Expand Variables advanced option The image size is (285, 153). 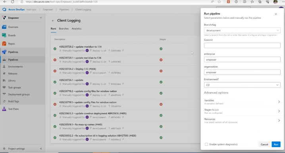[242, 102]
